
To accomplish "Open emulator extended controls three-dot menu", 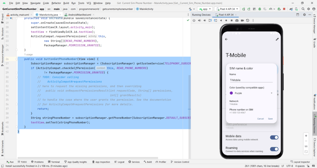I will (253, 20).
